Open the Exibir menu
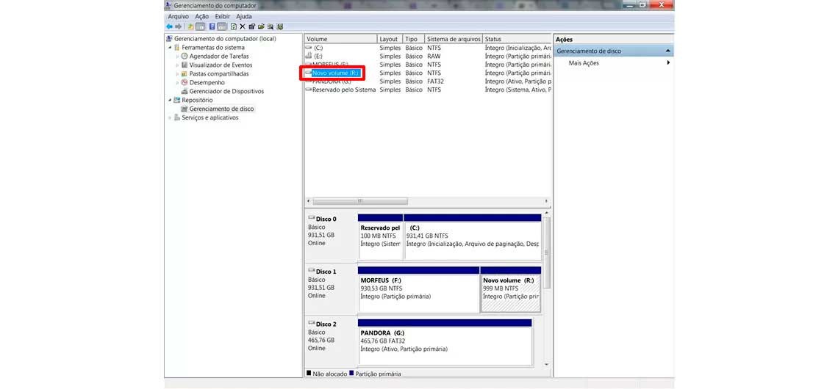Screen dimensions: 838x389 click(x=222, y=17)
